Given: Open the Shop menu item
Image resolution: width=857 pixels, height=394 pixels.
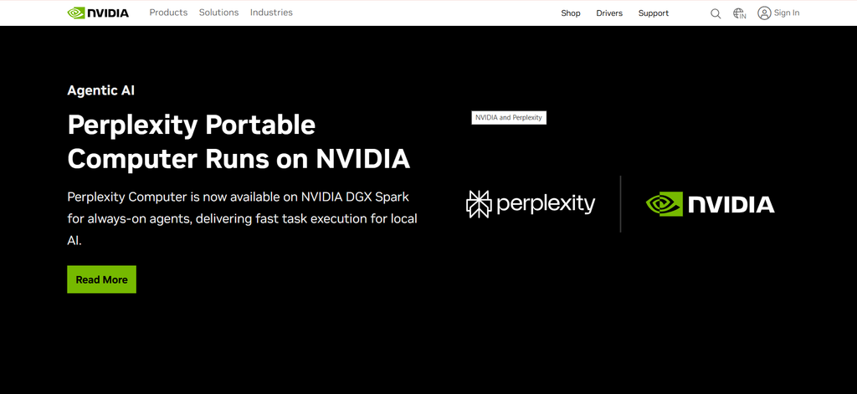Looking at the screenshot, I should (571, 13).
